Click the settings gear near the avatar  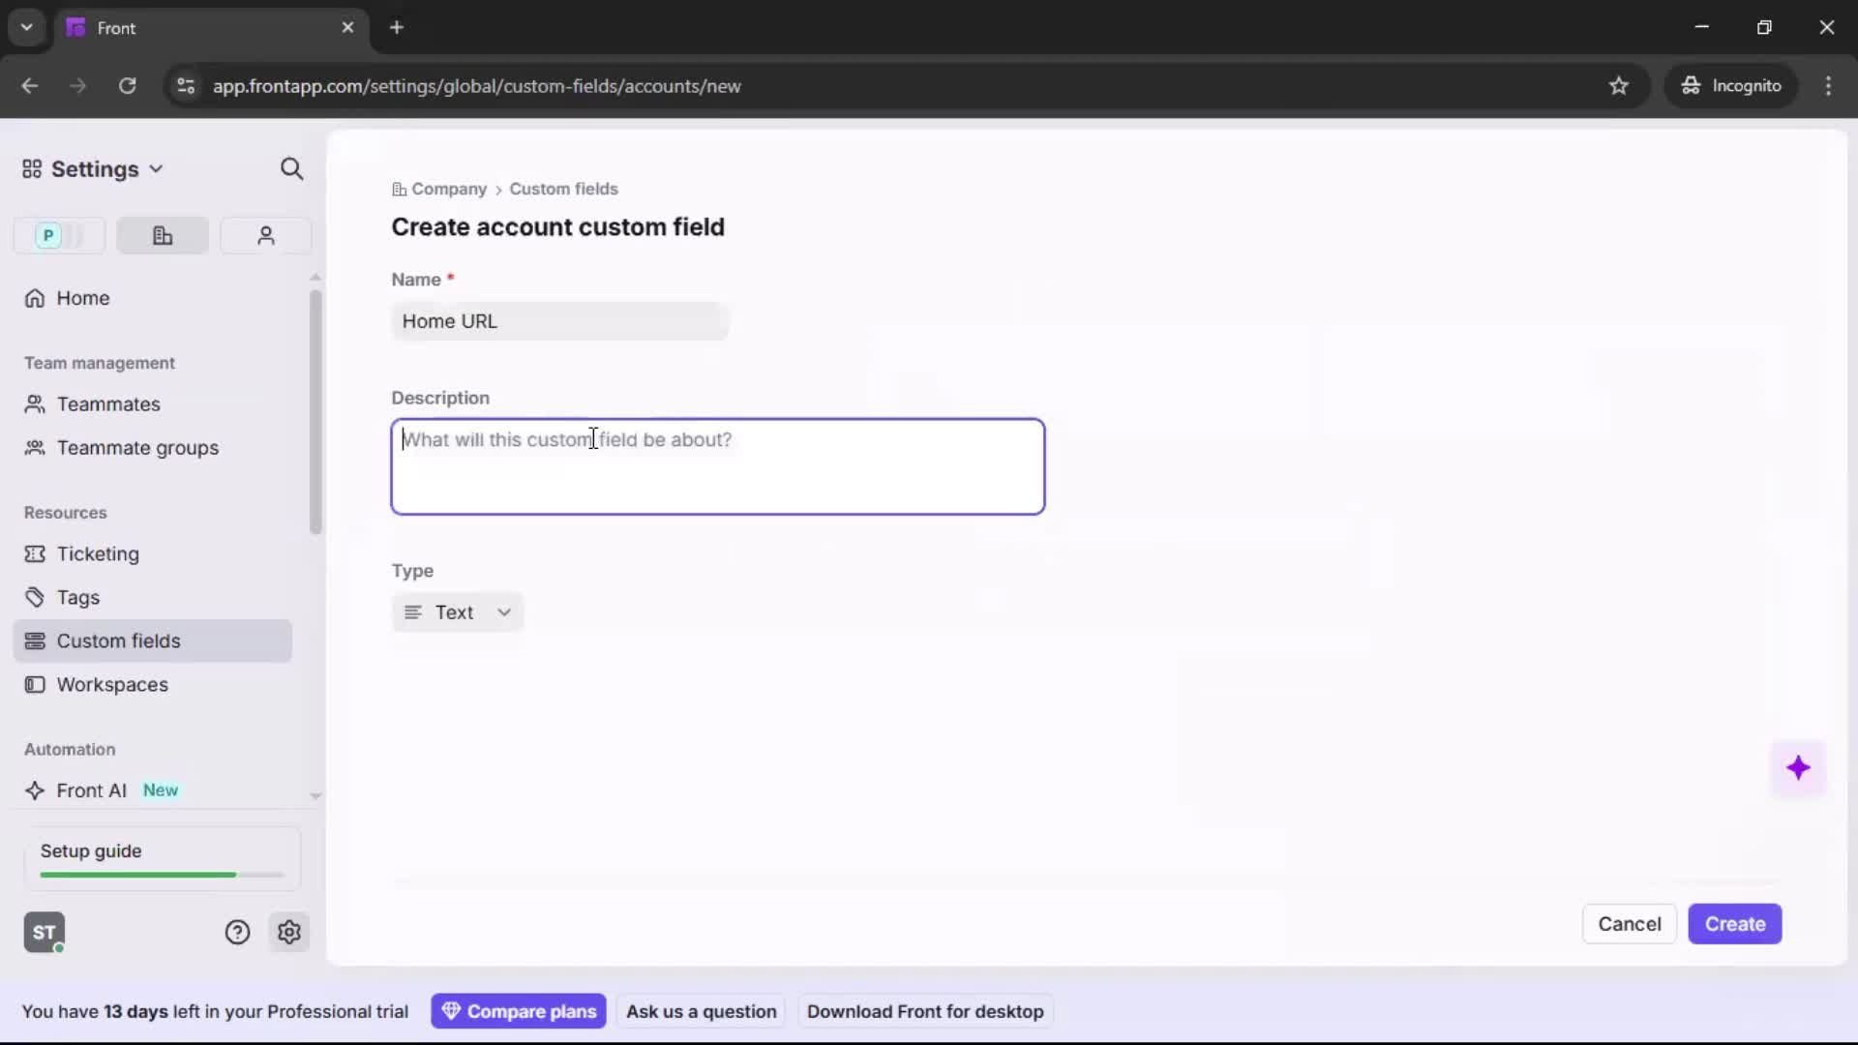pos(289,932)
